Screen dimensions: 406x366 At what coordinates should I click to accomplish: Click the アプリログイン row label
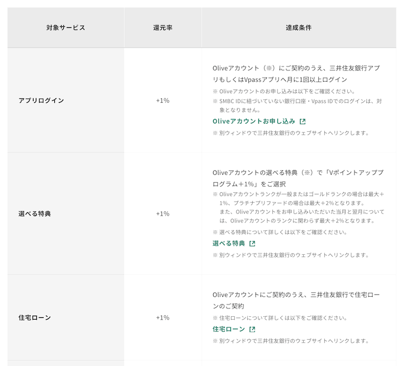[41, 101]
